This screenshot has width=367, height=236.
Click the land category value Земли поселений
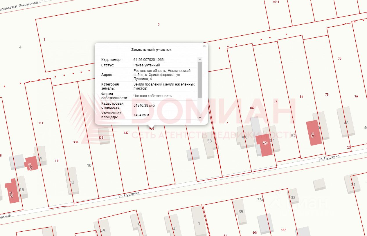(164, 86)
